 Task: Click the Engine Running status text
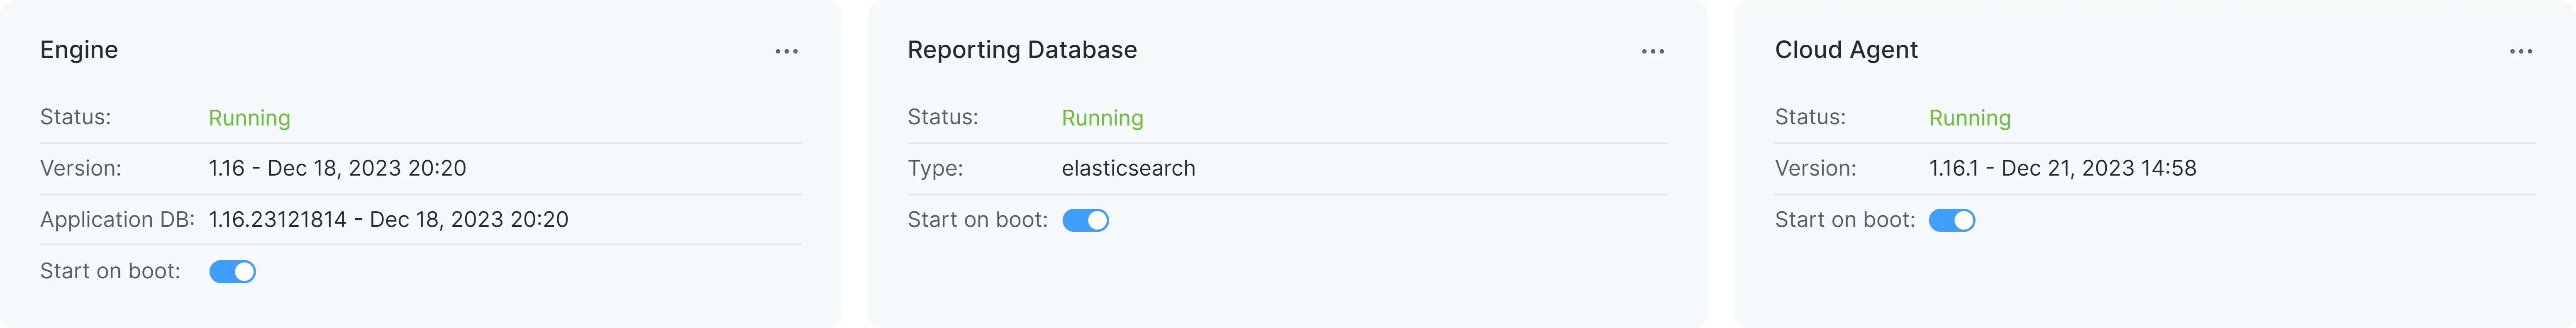[x=249, y=118]
